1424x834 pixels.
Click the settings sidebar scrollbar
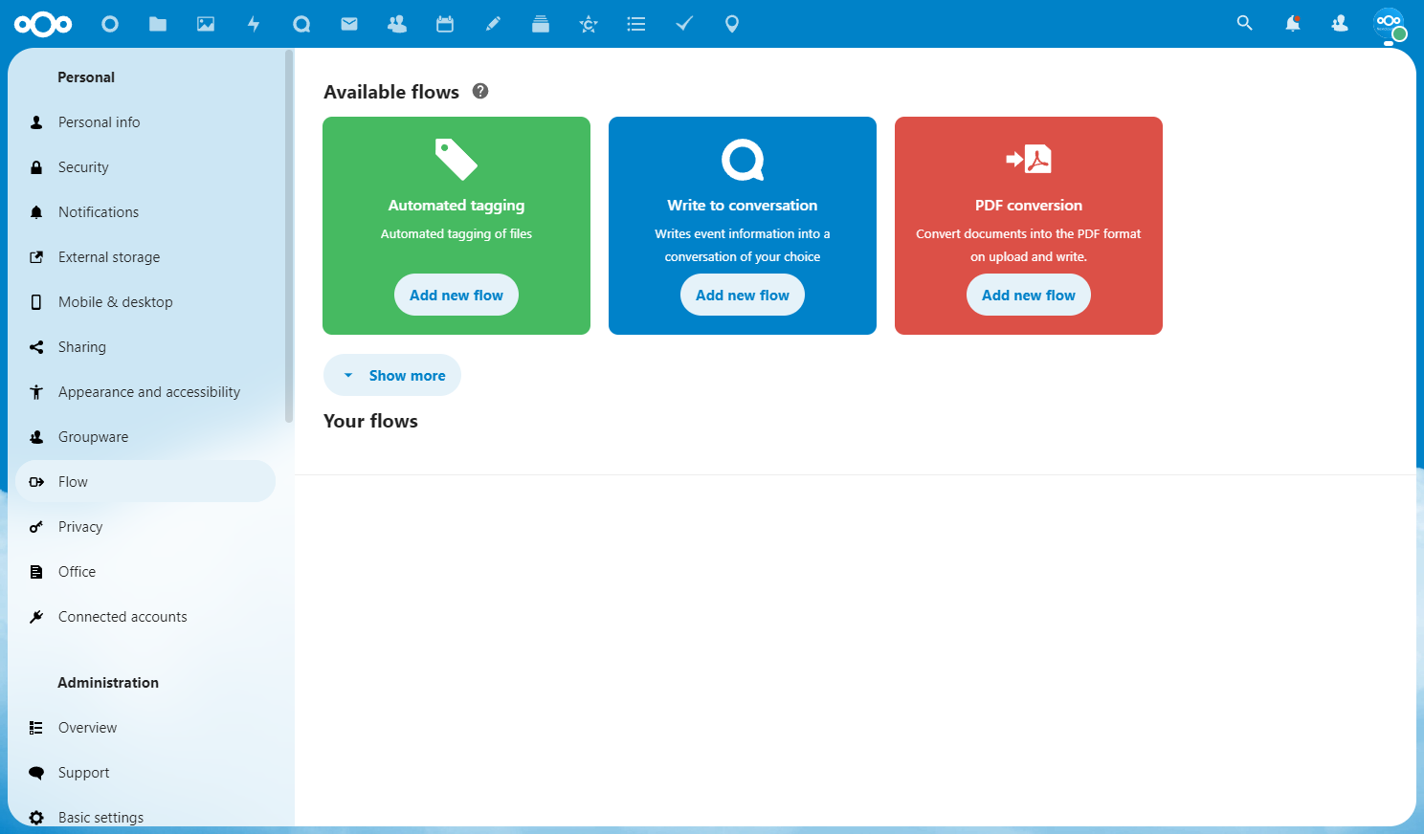click(289, 236)
